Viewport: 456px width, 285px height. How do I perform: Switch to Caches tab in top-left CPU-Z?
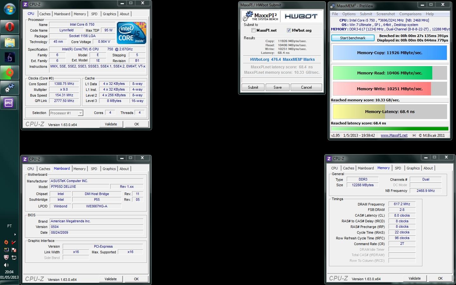click(x=45, y=14)
